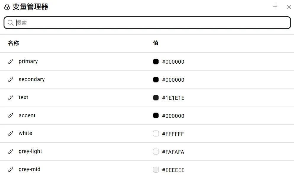
Task: Click the 值 column header
Action: tap(156, 43)
